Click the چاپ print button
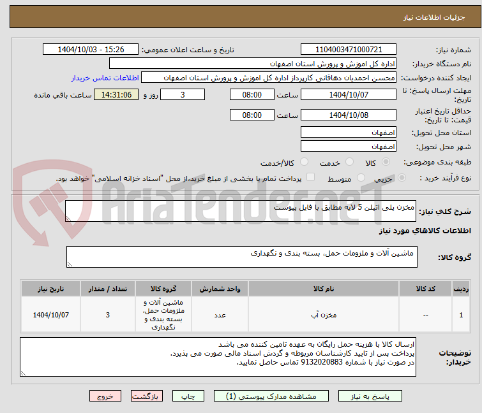This screenshot has width=482, height=413. pos(188,396)
